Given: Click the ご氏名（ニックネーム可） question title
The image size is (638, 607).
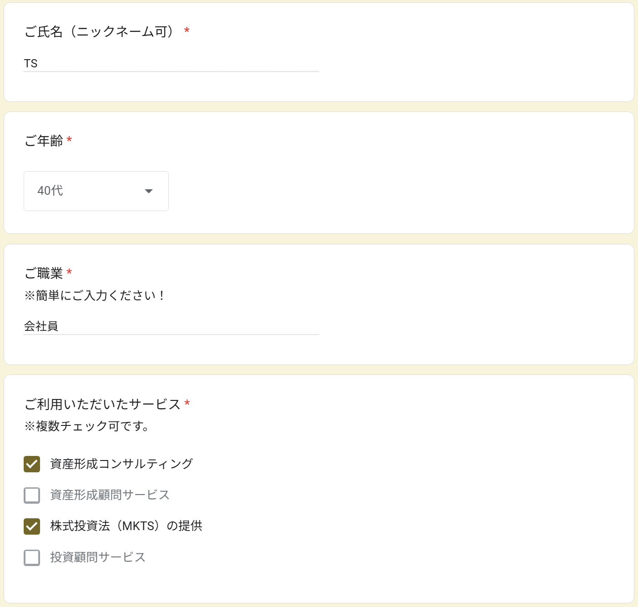Looking at the screenshot, I should 100,32.
